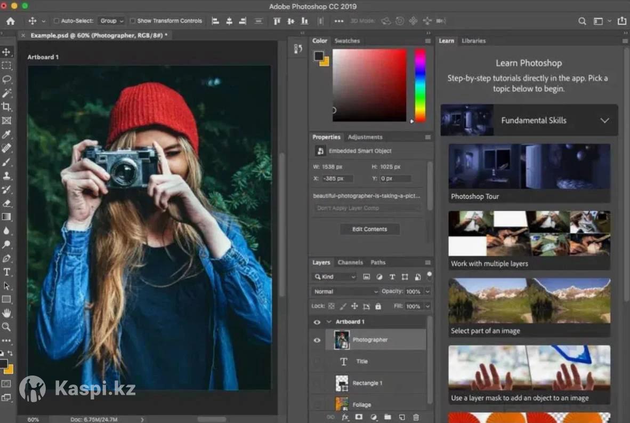Click the rainbow hue slider strip
Image resolution: width=630 pixels, height=423 pixels.
click(x=420, y=85)
